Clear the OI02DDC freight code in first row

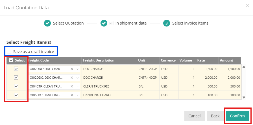[x=72, y=69]
